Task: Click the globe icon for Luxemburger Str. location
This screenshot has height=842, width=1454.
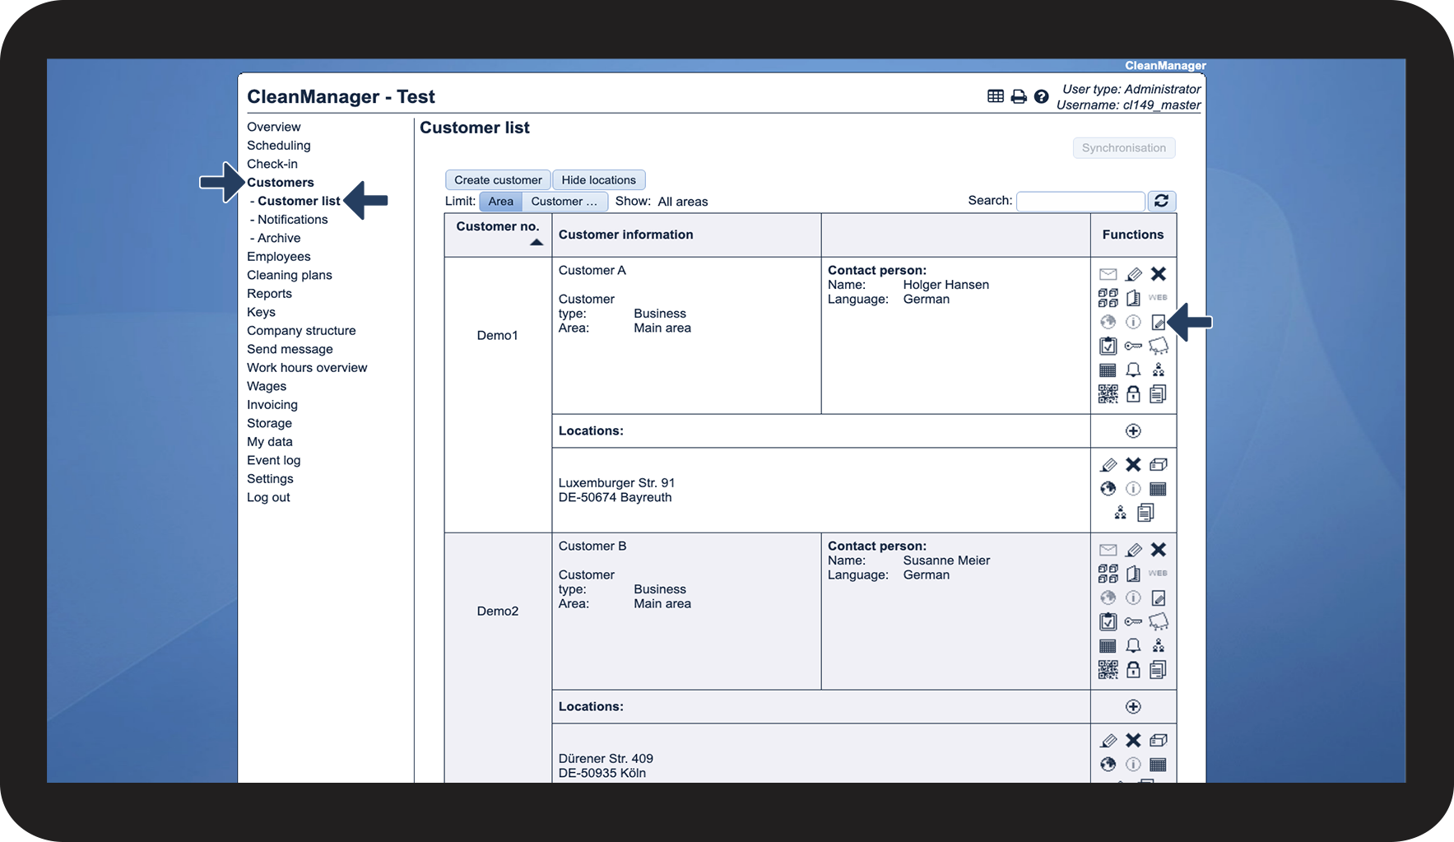Action: pyautogui.click(x=1108, y=489)
